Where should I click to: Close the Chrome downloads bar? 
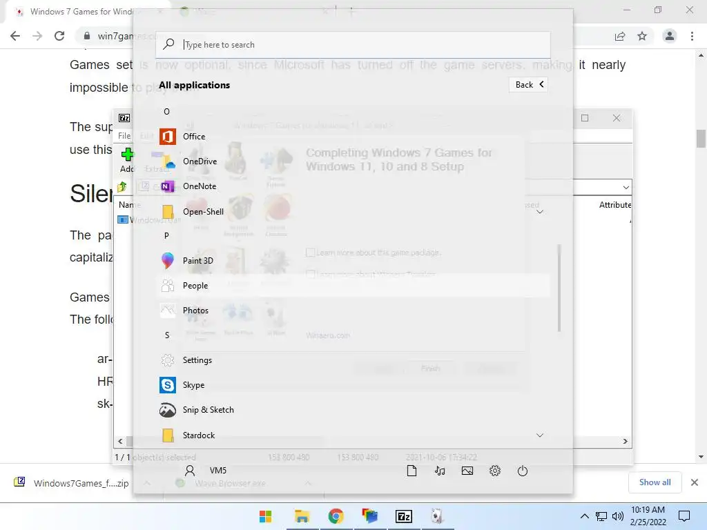[695, 482]
